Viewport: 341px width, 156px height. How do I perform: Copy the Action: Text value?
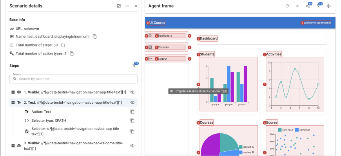click(x=132, y=112)
